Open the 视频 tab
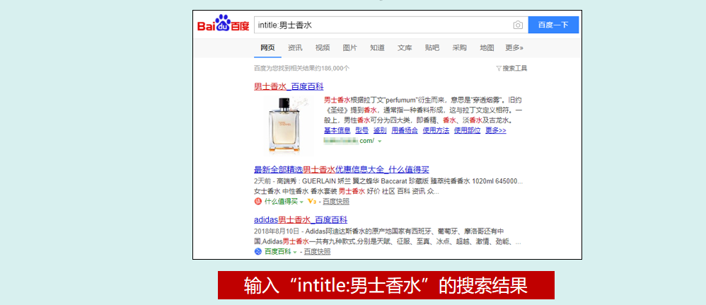The height and width of the screenshot is (305, 706). [x=323, y=47]
